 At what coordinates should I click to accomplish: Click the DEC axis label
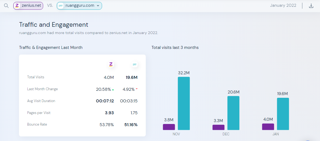pyautogui.click(x=226, y=134)
